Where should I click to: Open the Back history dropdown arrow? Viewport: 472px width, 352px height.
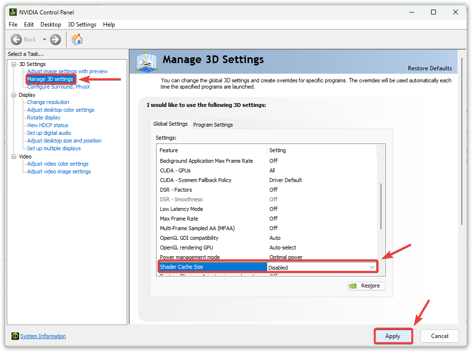(x=44, y=39)
